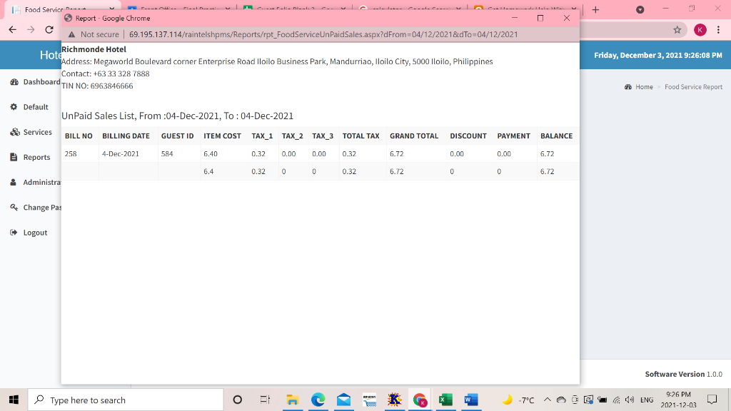Select the Administration person icon
731x411 pixels.
coord(13,182)
